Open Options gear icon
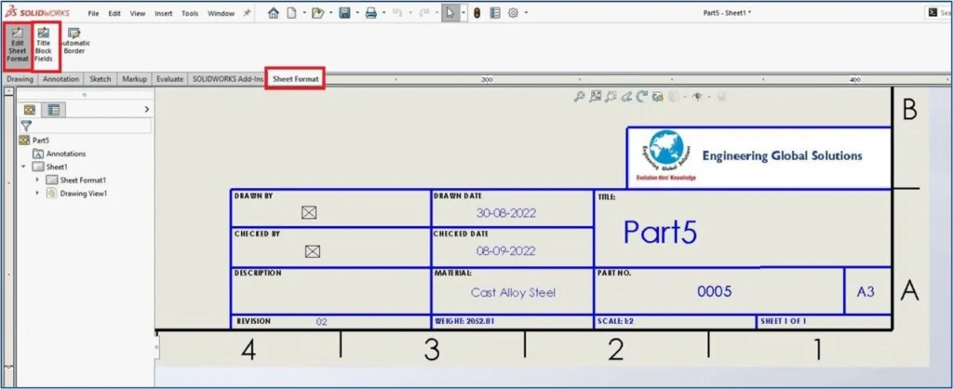This screenshot has width=953, height=389. coord(513,13)
